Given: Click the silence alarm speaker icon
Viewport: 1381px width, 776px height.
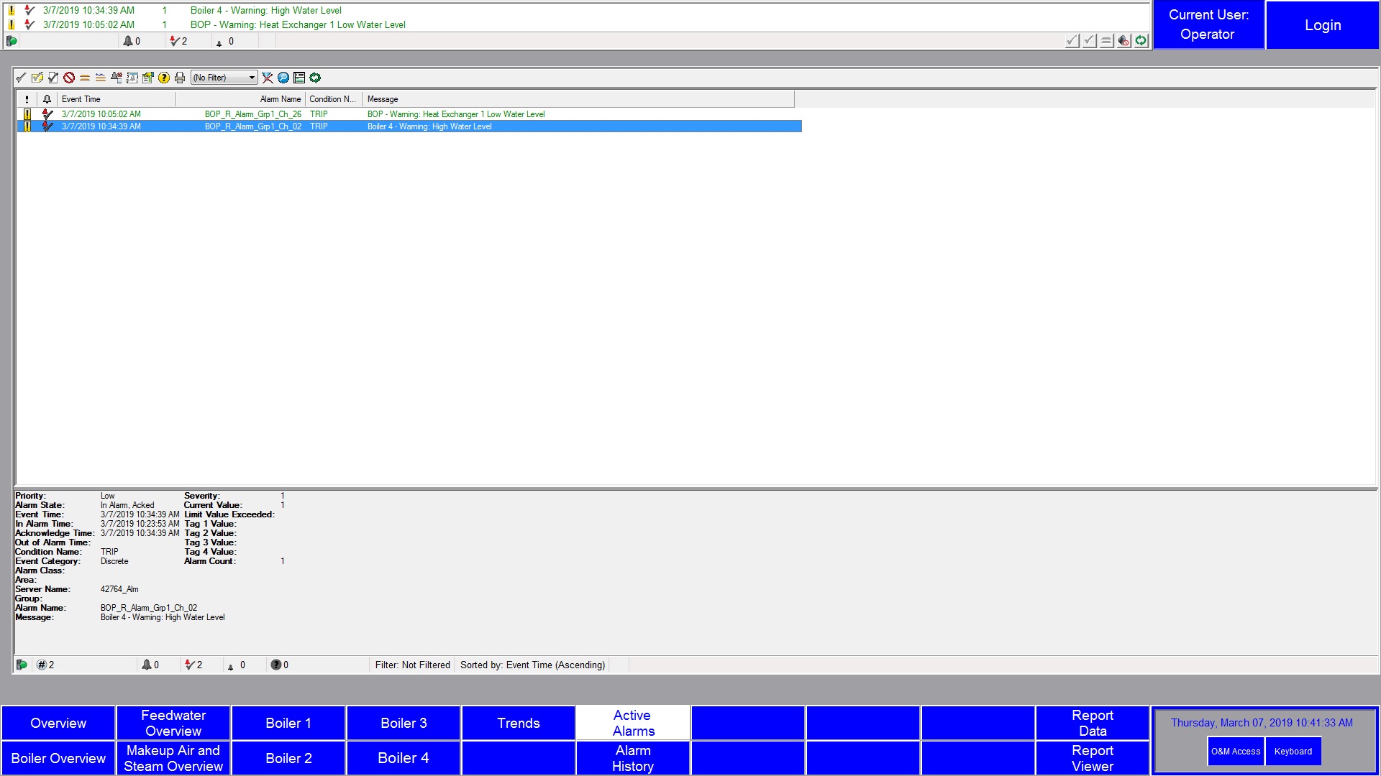Looking at the screenshot, I should [x=1124, y=41].
